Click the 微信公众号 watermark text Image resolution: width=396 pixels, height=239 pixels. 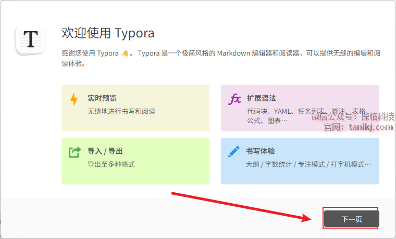click(x=352, y=117)
